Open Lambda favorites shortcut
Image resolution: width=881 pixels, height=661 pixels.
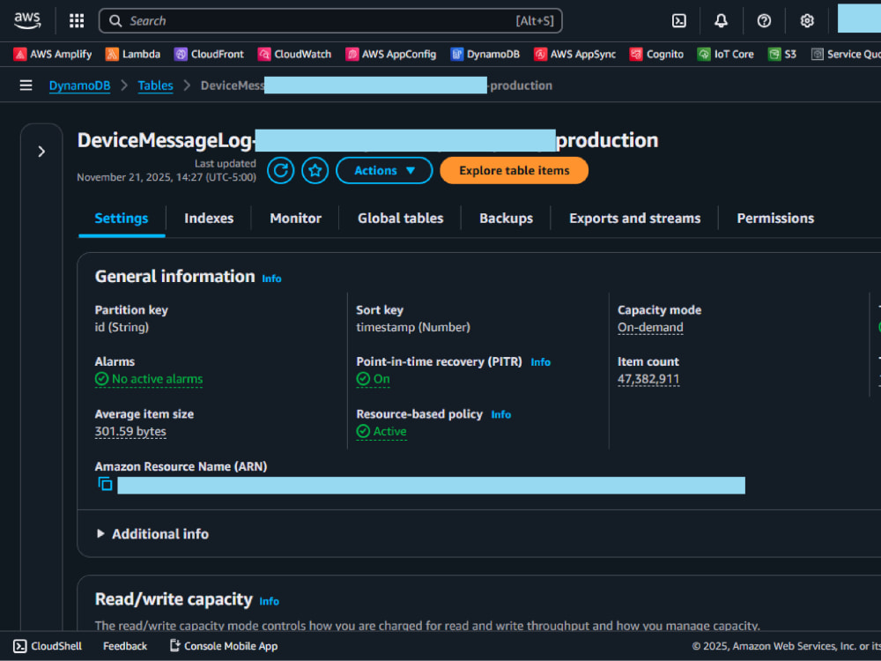point(133,54)
